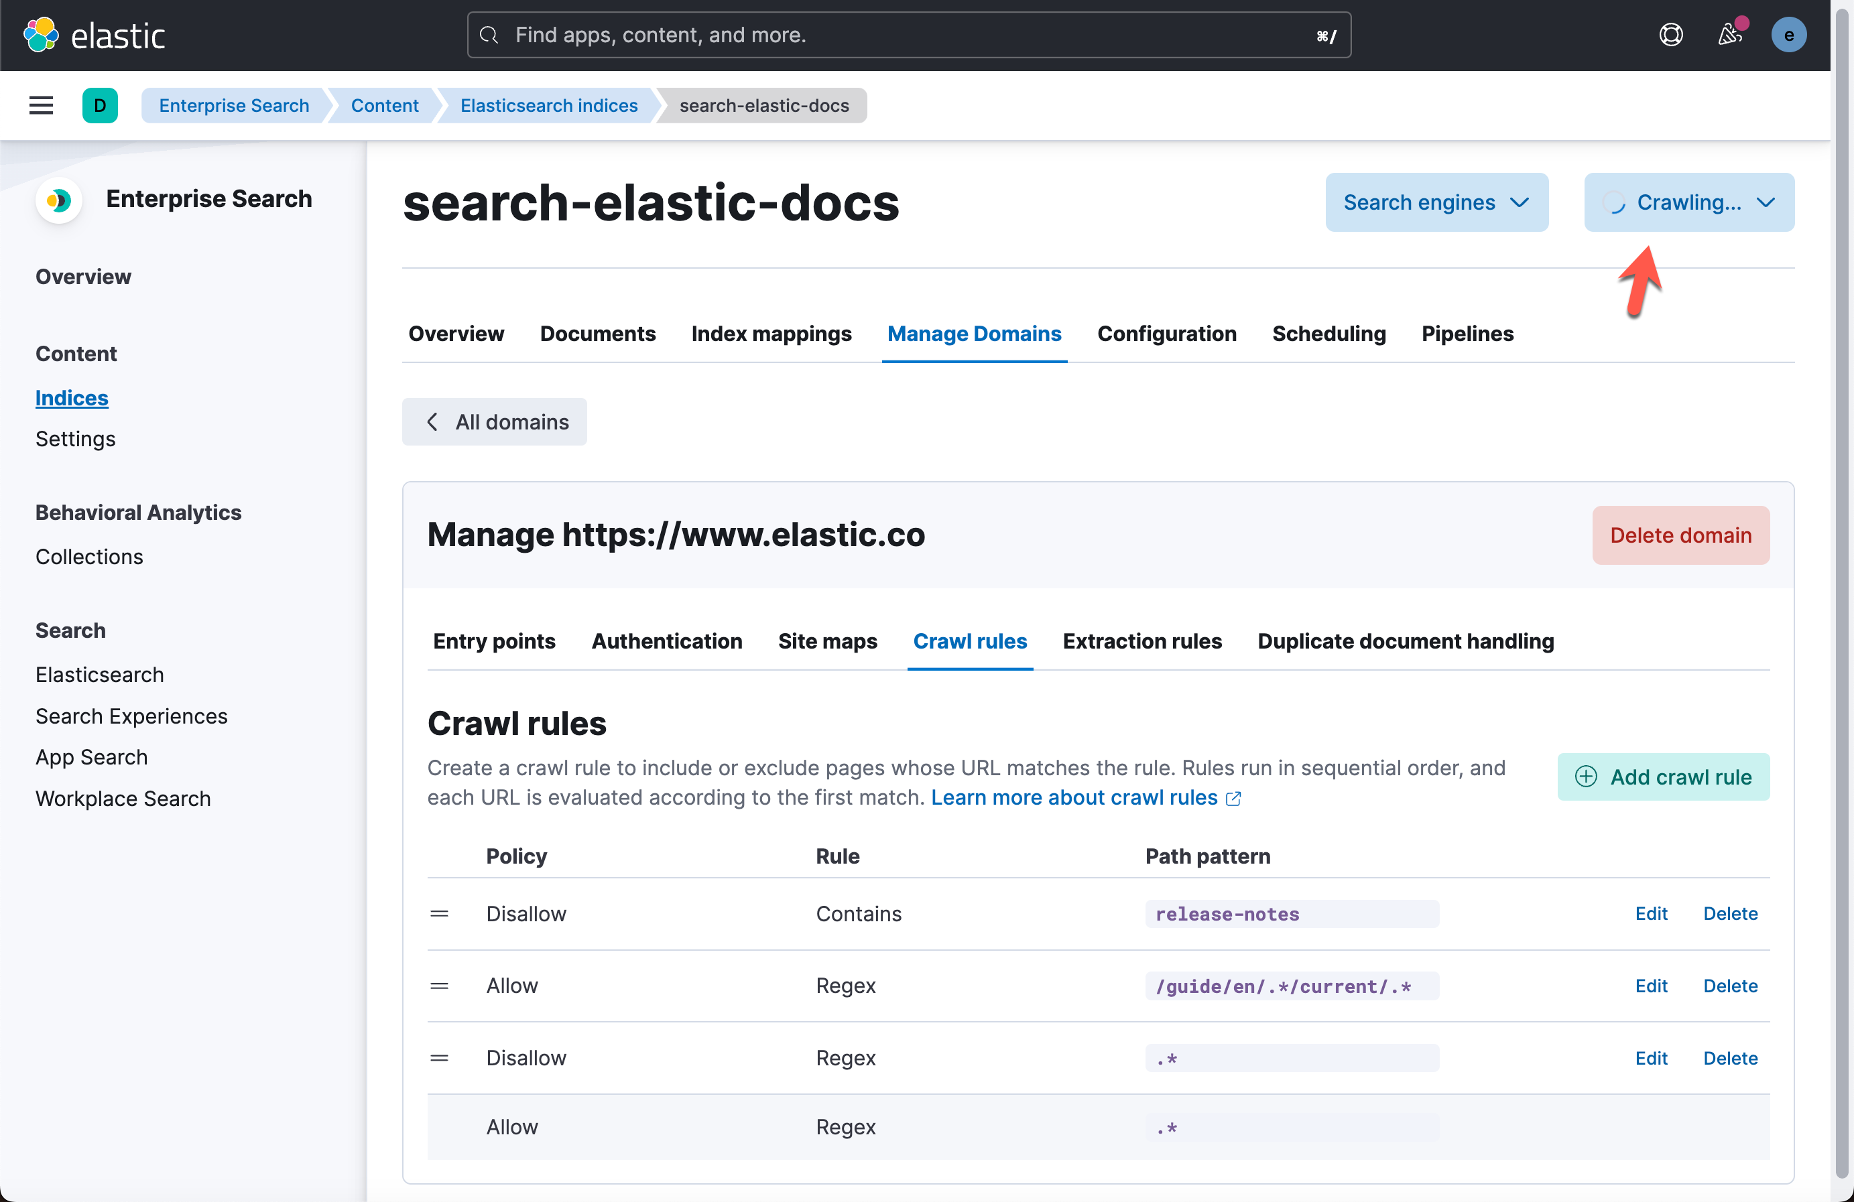Viewport: 1854px width, 1202px height.
Task: Open the Crawling... dropdown menu
Action: [x=1689, y=202]
